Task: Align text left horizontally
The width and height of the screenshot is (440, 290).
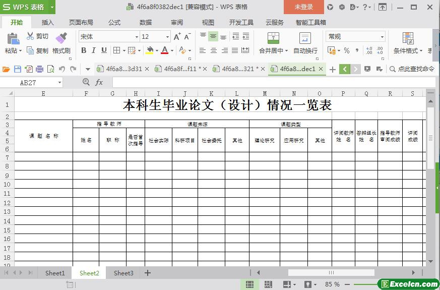Action: coord(202,50)
